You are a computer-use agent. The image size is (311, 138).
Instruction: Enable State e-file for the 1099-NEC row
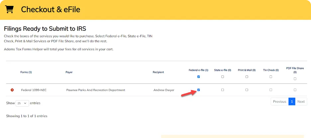(223, 90)
